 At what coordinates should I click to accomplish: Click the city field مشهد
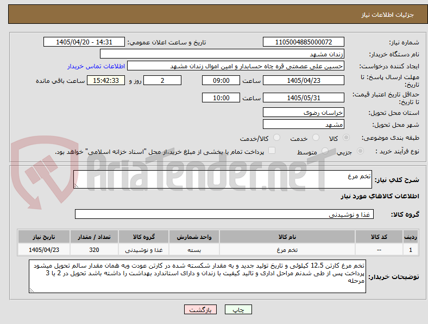[304, 125]
